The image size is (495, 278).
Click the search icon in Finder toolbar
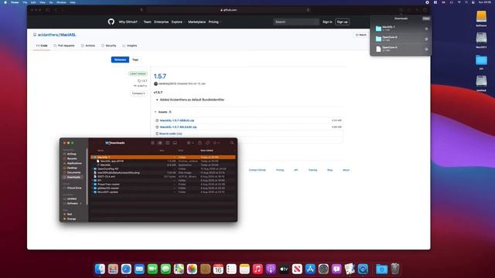pyautogui.click(x=232, y=143)
